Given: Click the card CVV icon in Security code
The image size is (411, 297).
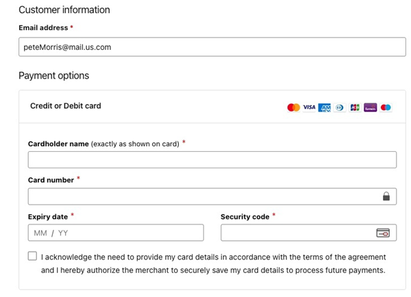Looking at the screenshot, I should (383, 233).
